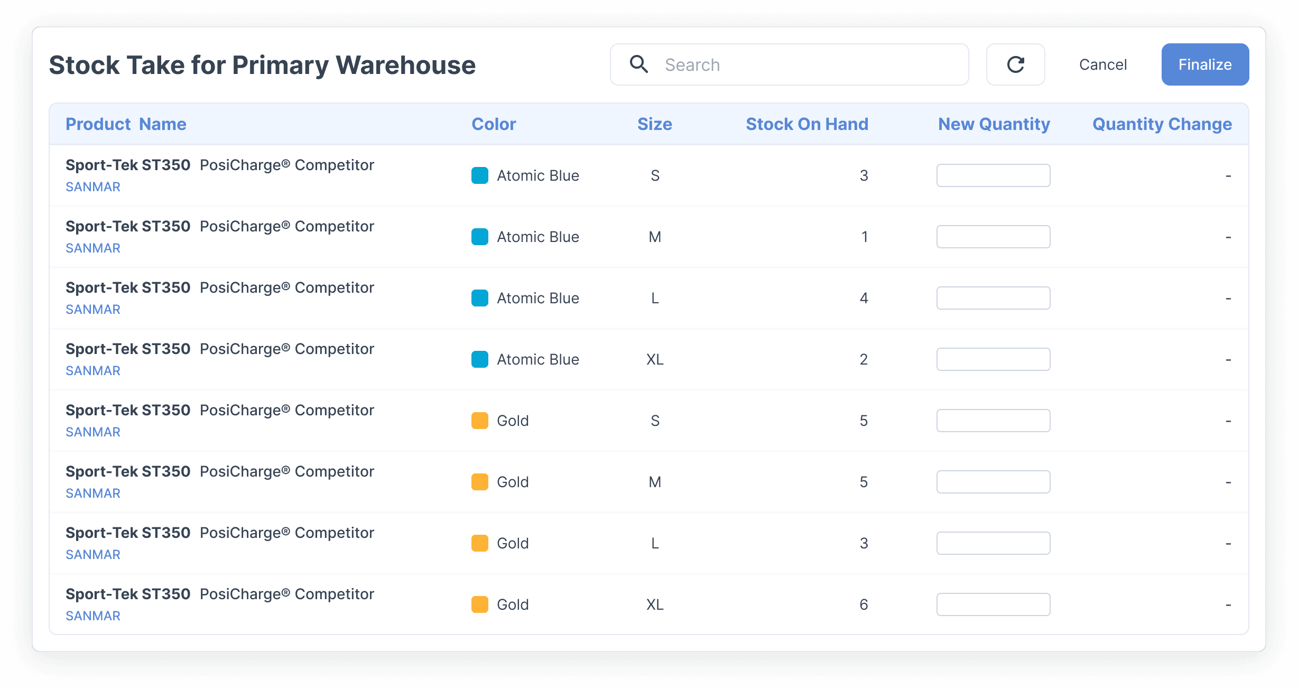The image size is (1298, 689).
Task: Sort by the Stock On Hand column header
Action: [807, 124]
